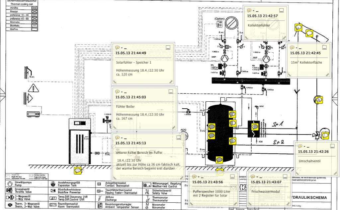Select the second right-side comment marker on the buffer tank

pyautogui.click(x=232, y=123)
